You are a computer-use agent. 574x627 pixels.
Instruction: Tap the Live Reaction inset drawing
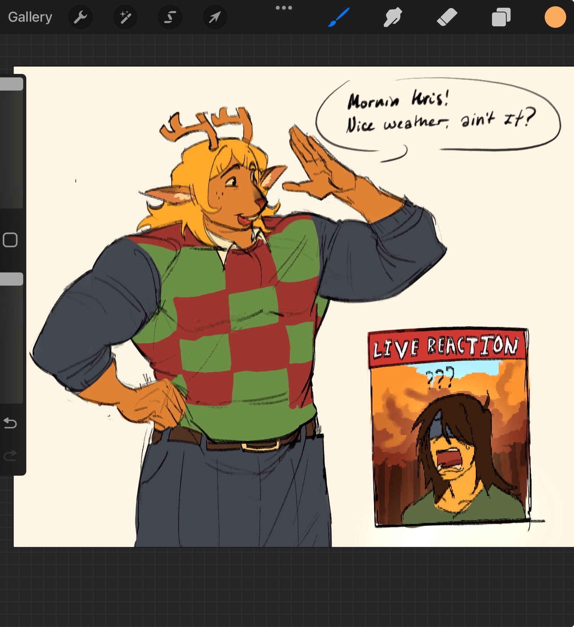pyautogui.click(x=449, y=427)
